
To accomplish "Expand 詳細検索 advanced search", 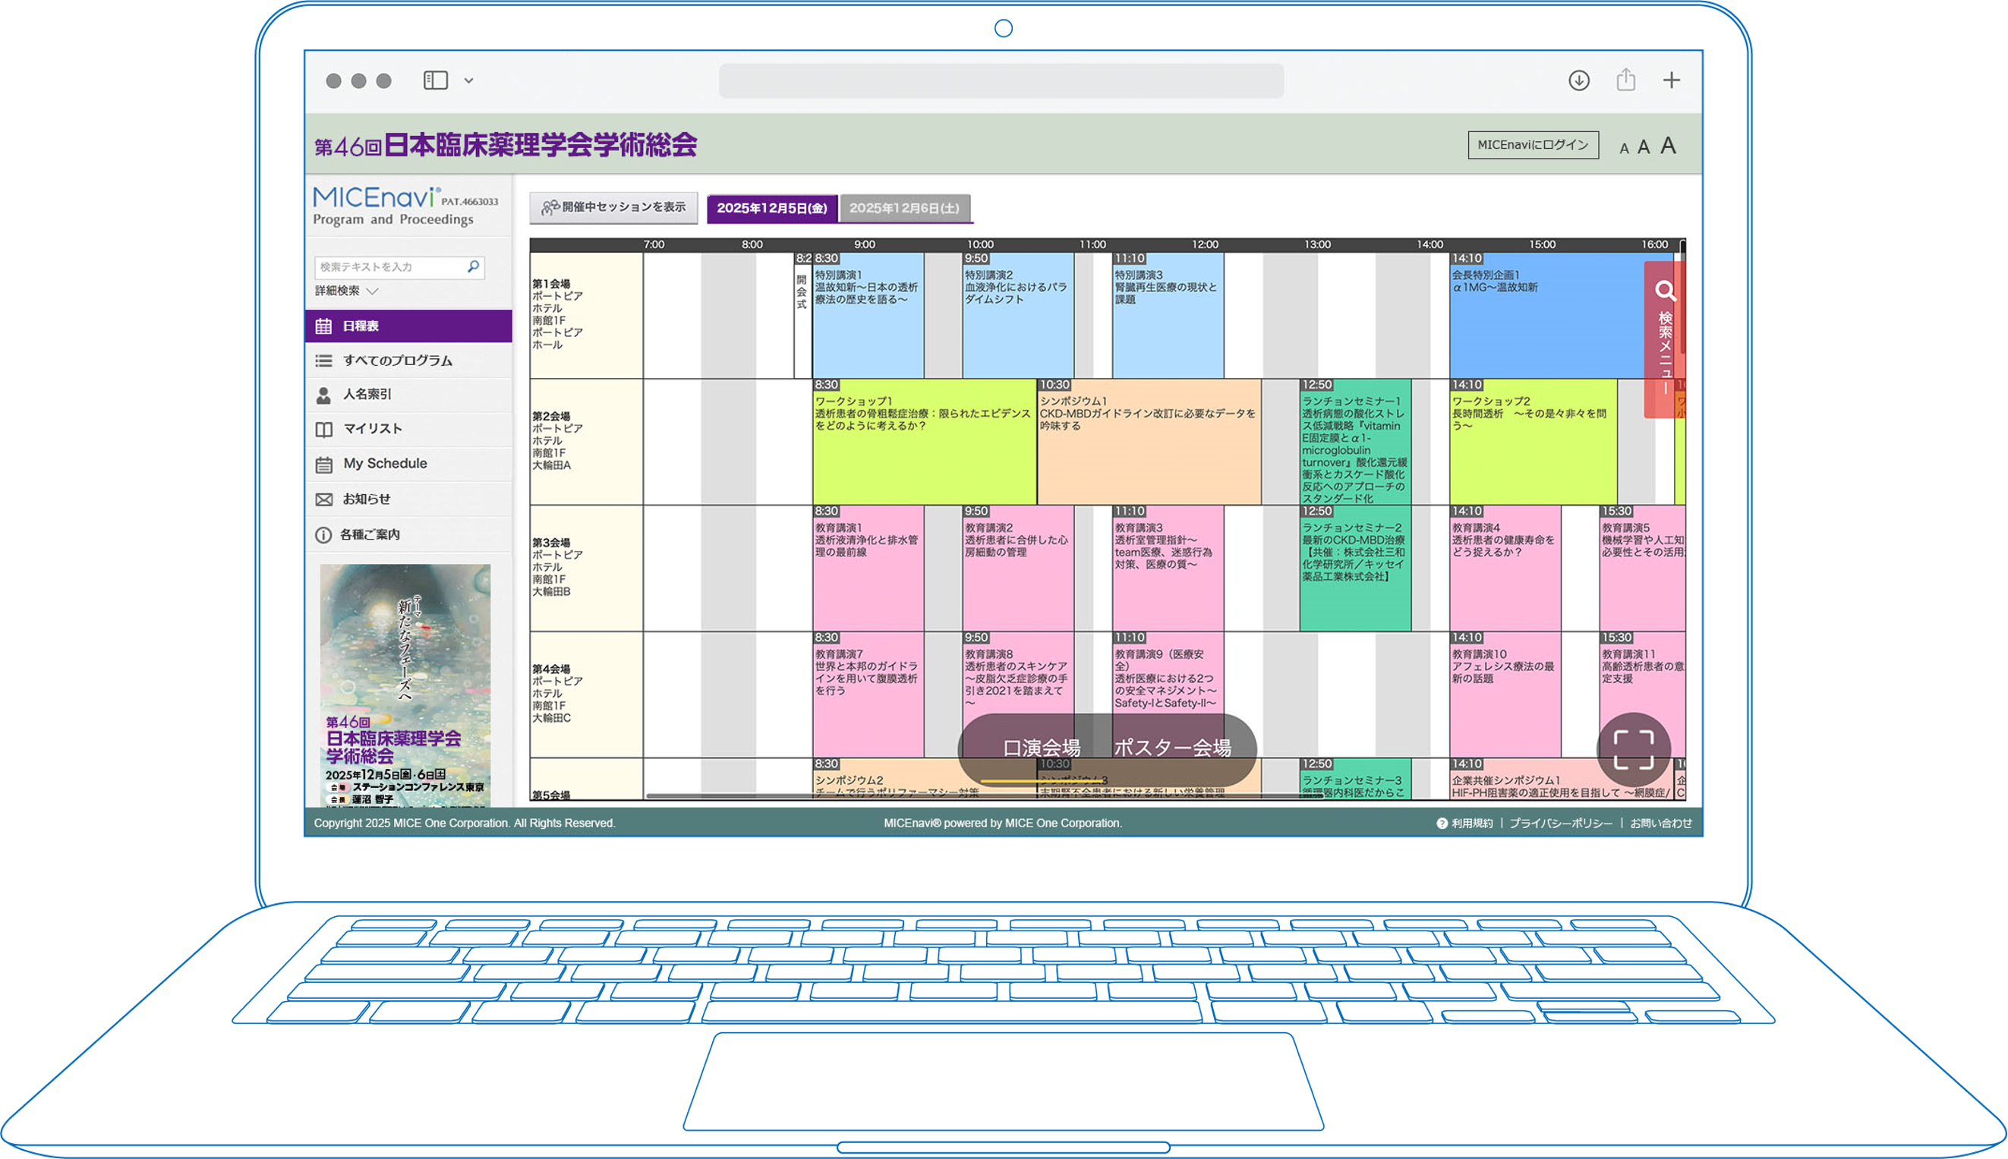I will pyautogui.click(x=345, y=291).
